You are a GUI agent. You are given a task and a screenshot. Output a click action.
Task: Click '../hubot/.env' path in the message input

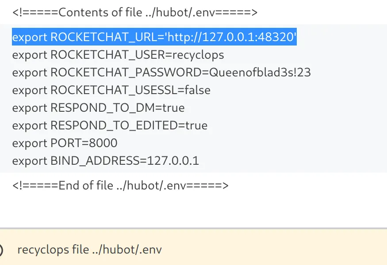[128, 250]
